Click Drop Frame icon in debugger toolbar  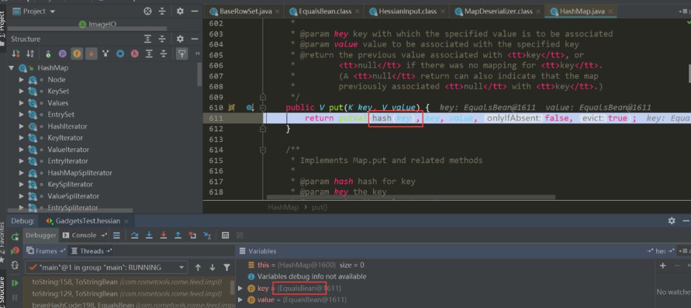tap(192, 235)
